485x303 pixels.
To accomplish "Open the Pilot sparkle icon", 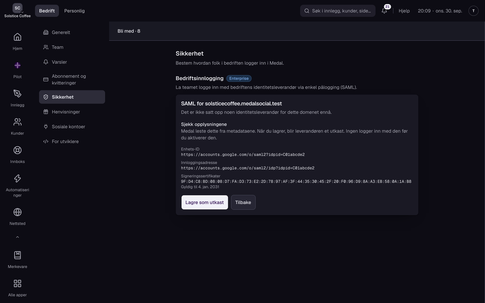I will pyautogui.click(x=17, y=65).
